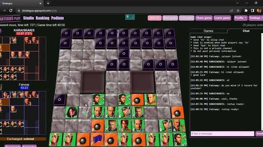Select the rank 6 piece between 5 and 7
This screenshot has height=147, width=263.
(125, 112)
